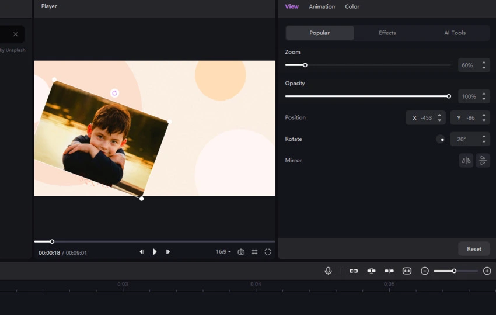Click the rotate handle above the photo
The width and height of the screenshot is (496, 315).
(x=114, y=93)
